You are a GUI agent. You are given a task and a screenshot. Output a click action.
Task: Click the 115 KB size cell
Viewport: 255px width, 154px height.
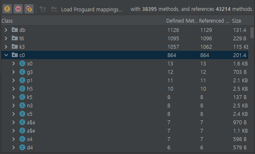click(241, 47)
